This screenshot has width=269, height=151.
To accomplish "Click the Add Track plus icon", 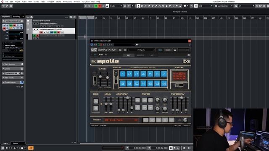I will pyautogui.click(x=28, y=17).
